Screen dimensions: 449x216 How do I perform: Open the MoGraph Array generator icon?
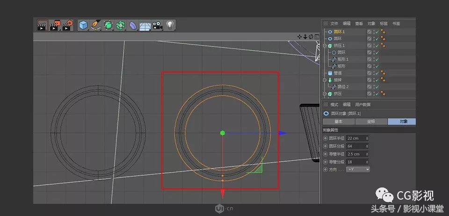[121, 25]
